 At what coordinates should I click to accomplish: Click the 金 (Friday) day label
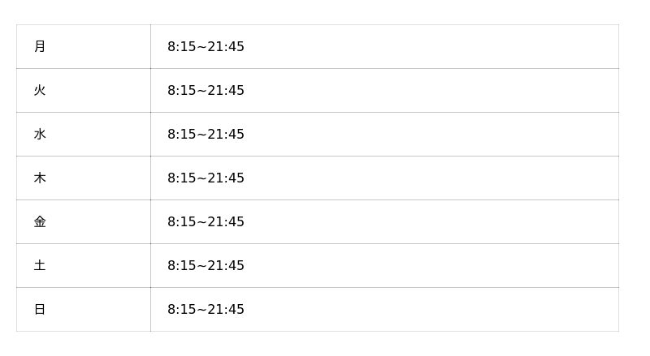click(40, 222)
